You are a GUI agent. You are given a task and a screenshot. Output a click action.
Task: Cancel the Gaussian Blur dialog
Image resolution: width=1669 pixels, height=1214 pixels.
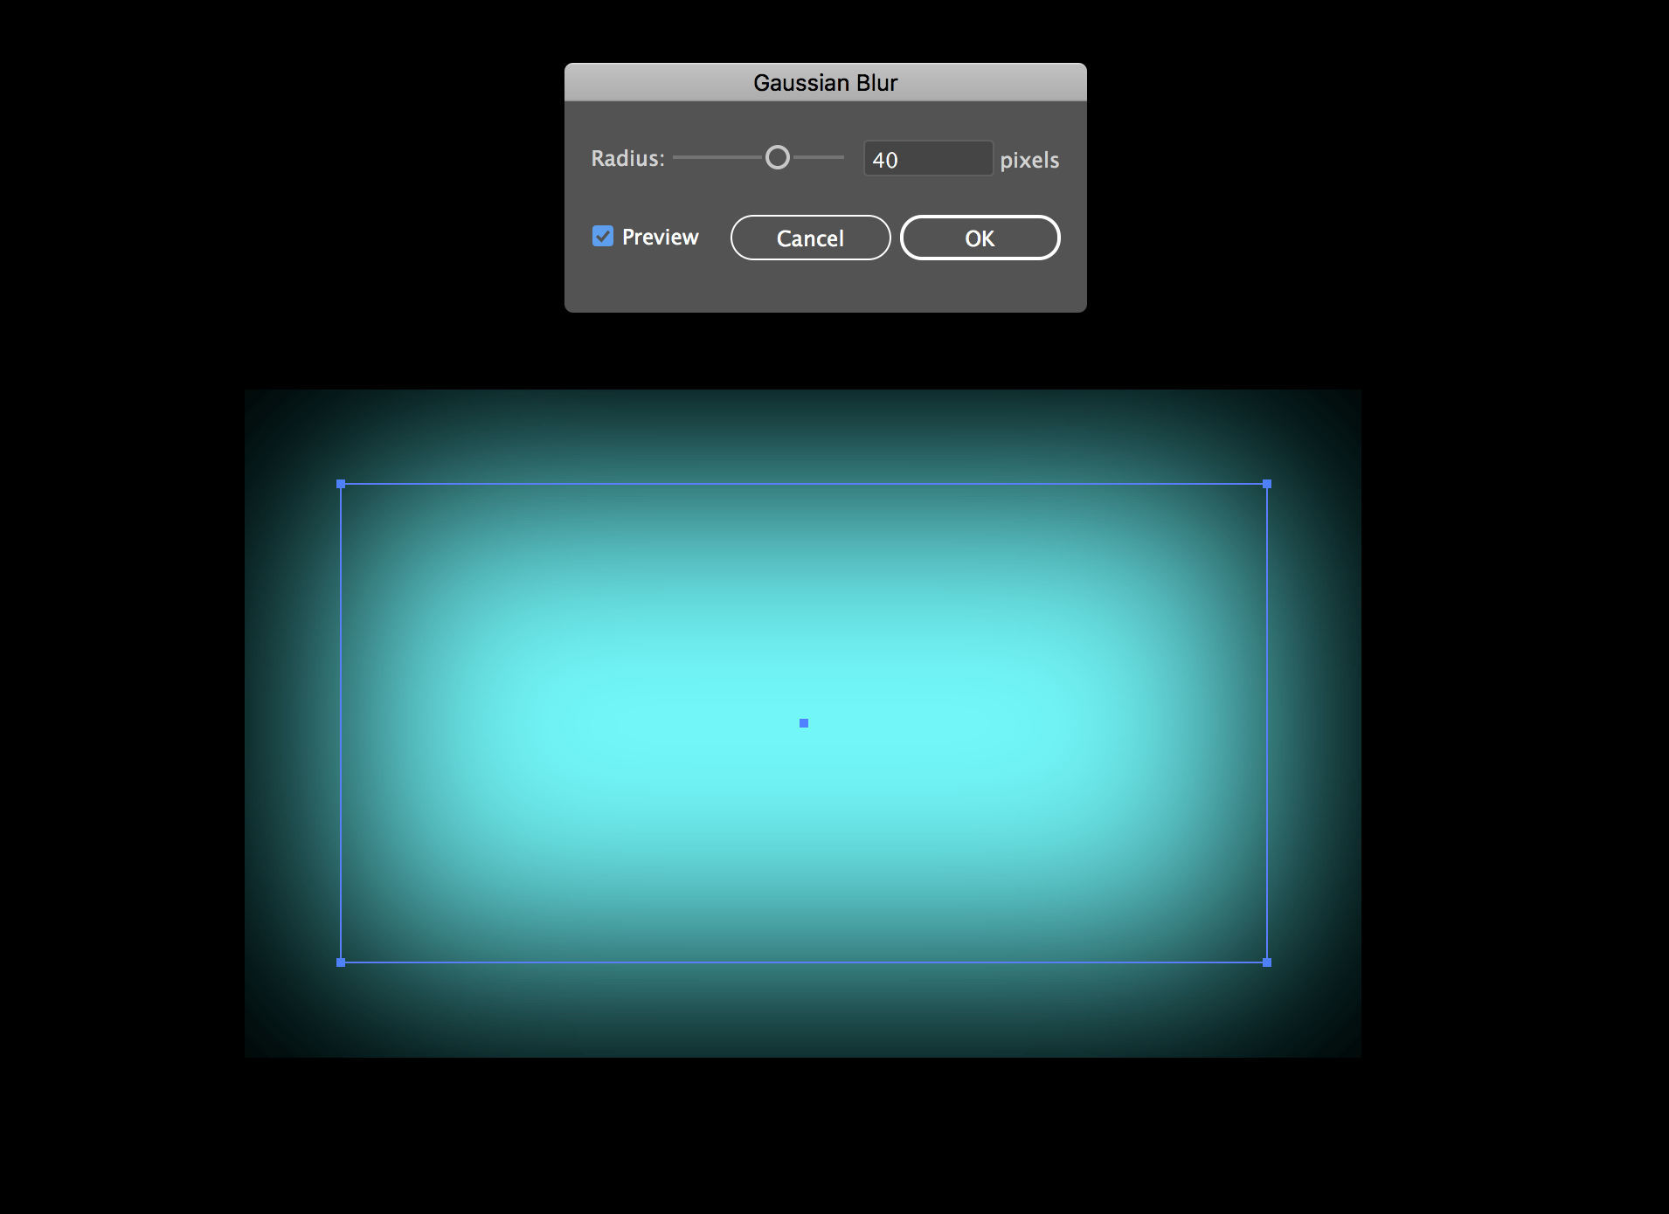click(810, 238)
